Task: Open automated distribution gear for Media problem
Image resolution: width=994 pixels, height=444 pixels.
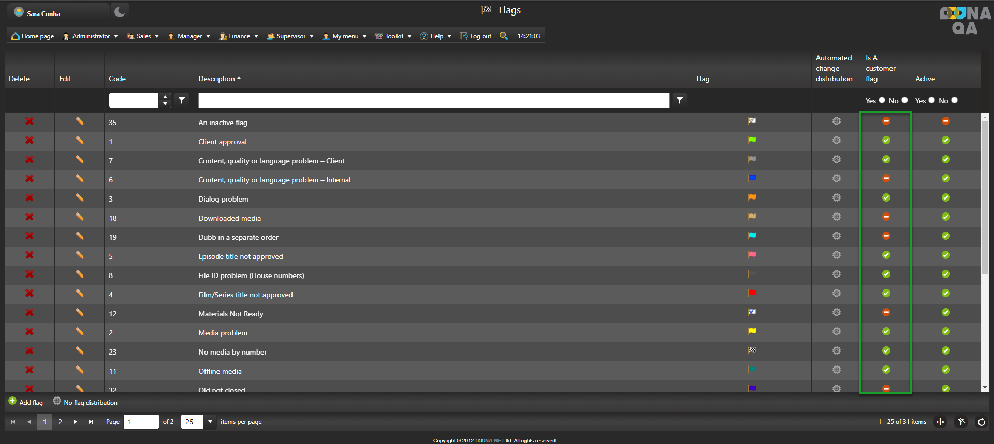Action: (836, 332)
